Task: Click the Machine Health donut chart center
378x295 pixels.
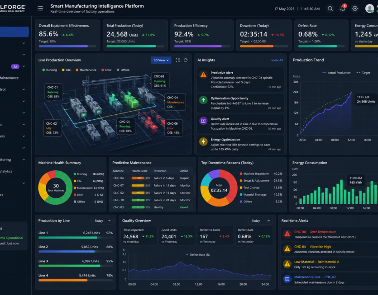Action: [56, 187]
